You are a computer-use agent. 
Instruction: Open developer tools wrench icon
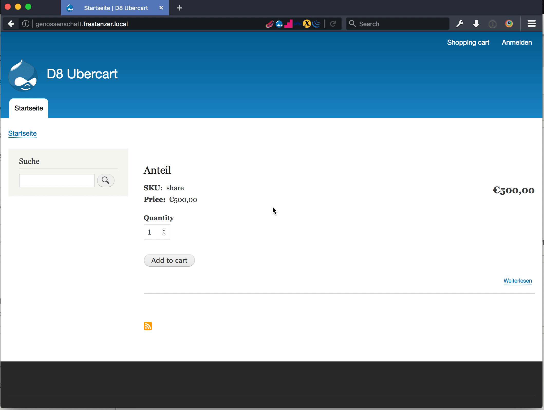coord(459,24)
